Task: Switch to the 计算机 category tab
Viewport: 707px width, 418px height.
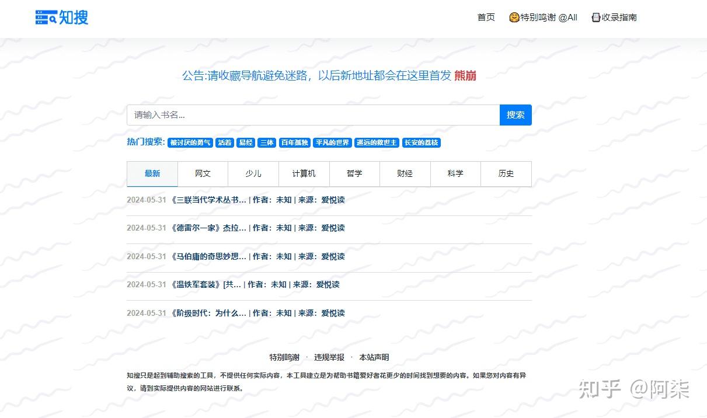Action: (x=304, y=173)
